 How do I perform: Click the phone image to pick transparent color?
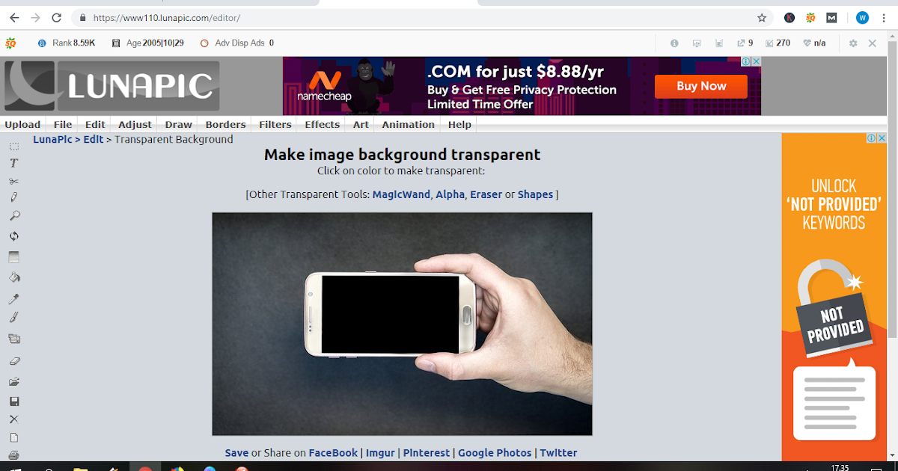click(389, 314)
